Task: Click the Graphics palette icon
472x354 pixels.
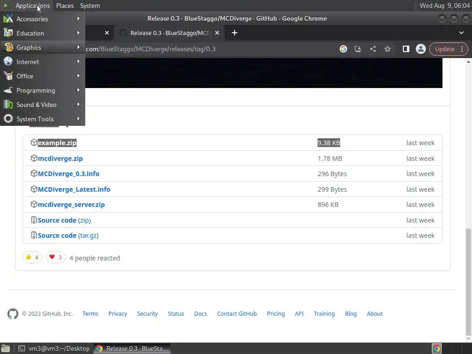Action: [8, 47]
